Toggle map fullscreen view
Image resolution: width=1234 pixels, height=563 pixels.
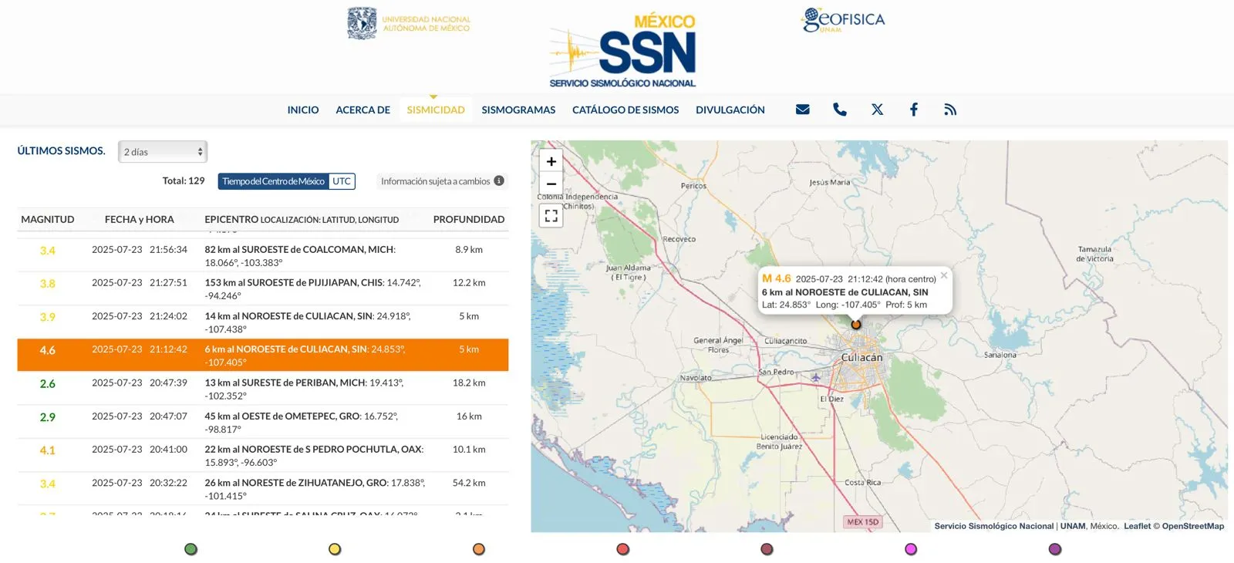(x=551, y=216)
